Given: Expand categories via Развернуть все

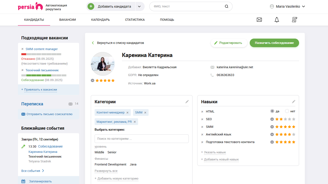Looking at the screenshot, I should [106, 170].
